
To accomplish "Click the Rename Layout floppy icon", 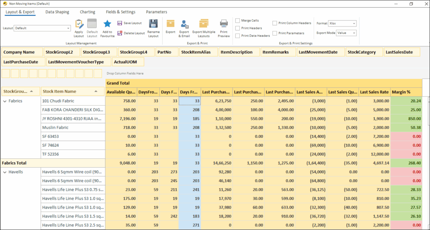I will click(154, 24).
